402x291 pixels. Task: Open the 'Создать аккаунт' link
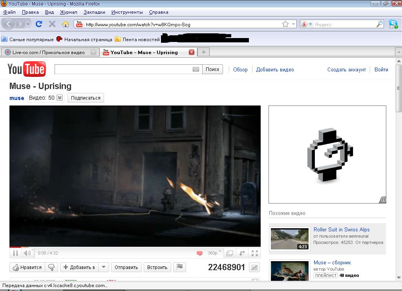346,69
